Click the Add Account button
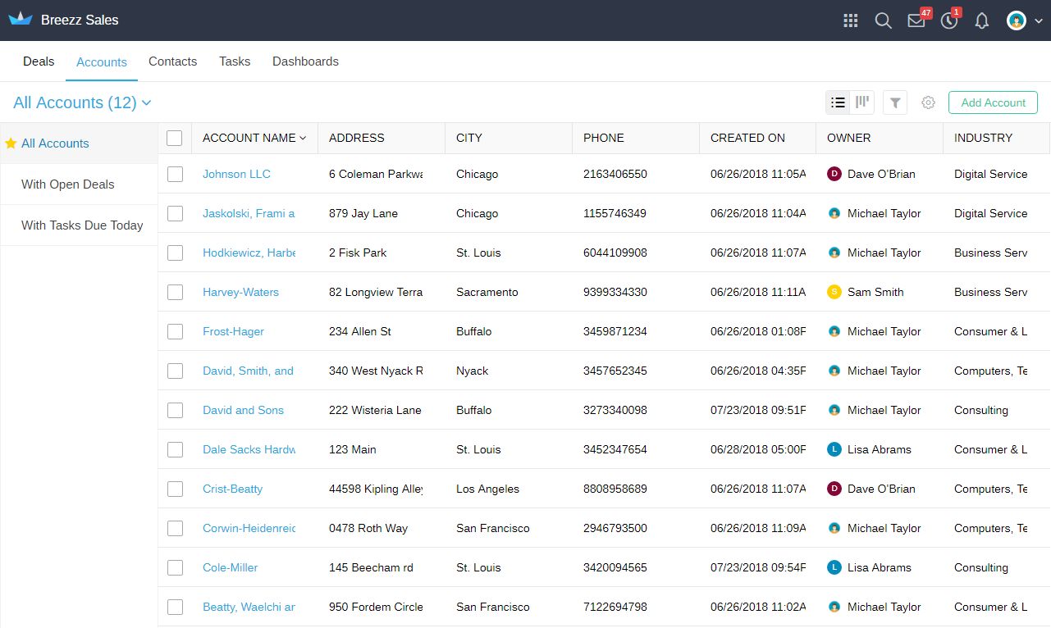Viewport: 1051px width, 628px height. [x=993, y=102]
